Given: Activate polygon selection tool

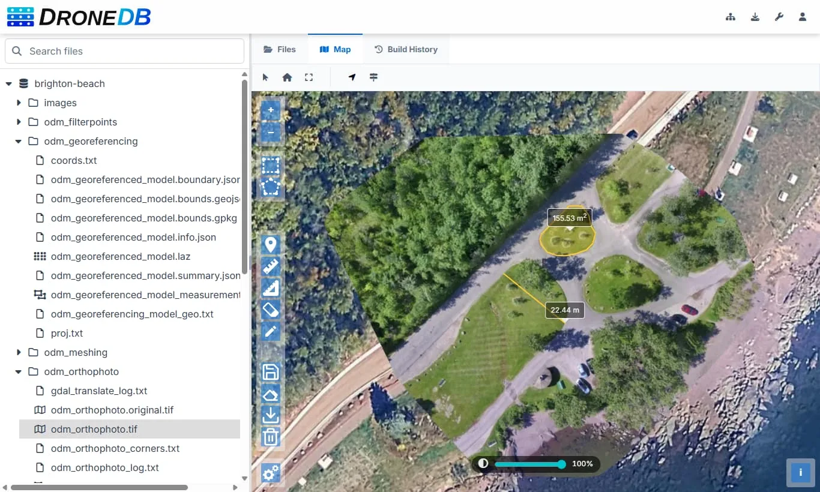Looking at the screenshot, I should (x=271, y=187).
